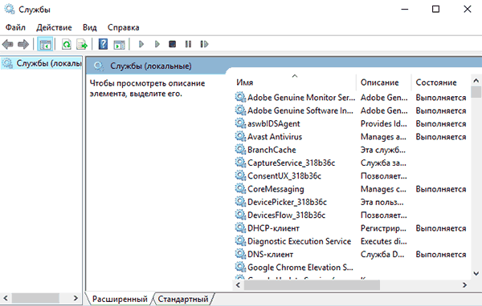Click description 'Provides Id...' of aswbIDSAgent
This screenshot has width=482, height=306.
coord(384,123)
